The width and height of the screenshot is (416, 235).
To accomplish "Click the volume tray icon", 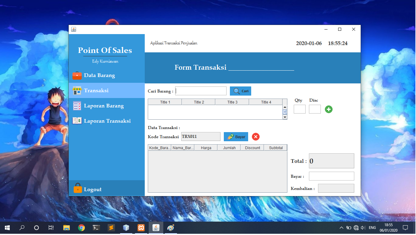I will 363,227.
